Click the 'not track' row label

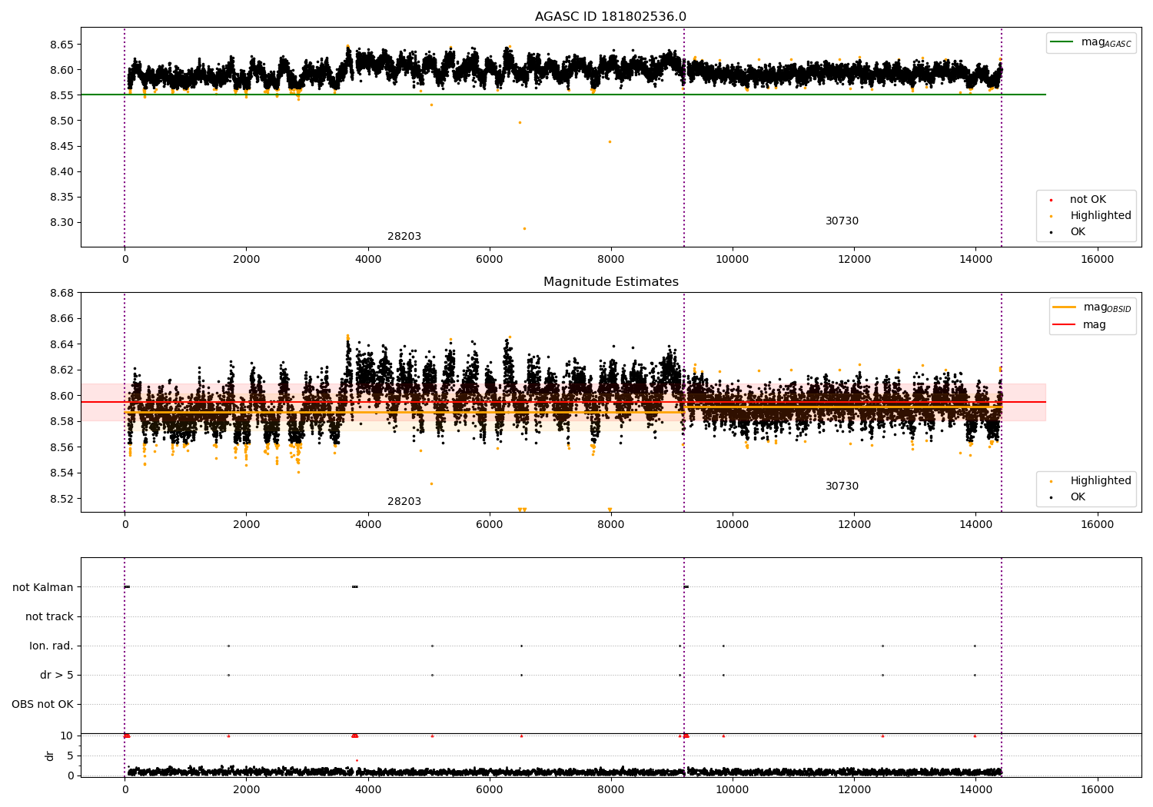coord(49,616)
